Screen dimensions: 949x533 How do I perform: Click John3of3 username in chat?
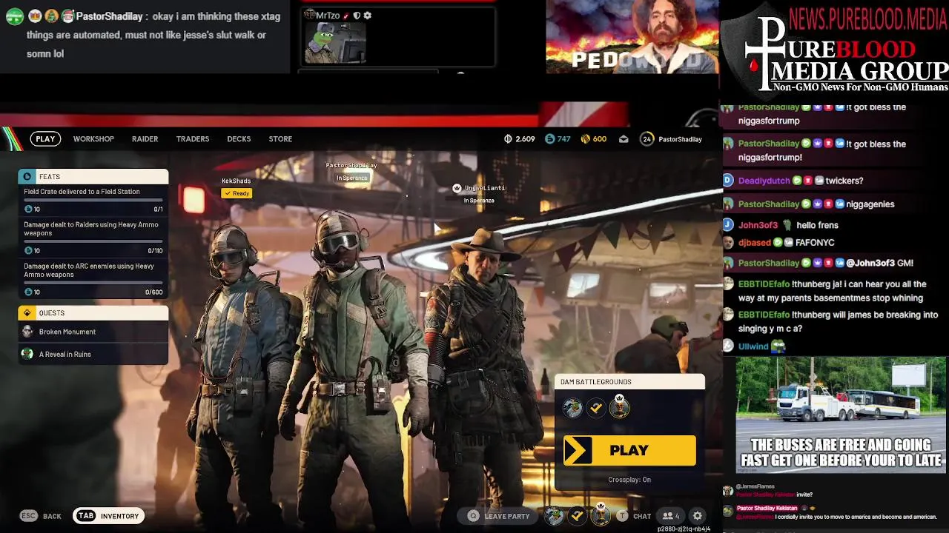point(758,225)
